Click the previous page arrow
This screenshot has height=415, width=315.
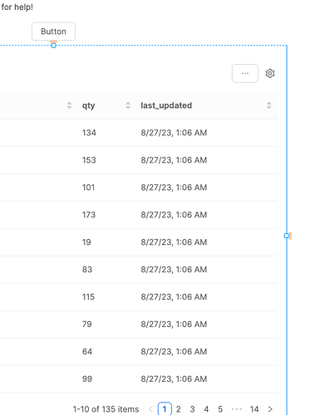tap(150, 409)
